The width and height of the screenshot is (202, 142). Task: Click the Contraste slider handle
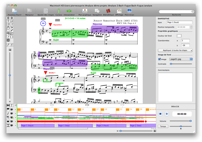[x=171, y=64]
